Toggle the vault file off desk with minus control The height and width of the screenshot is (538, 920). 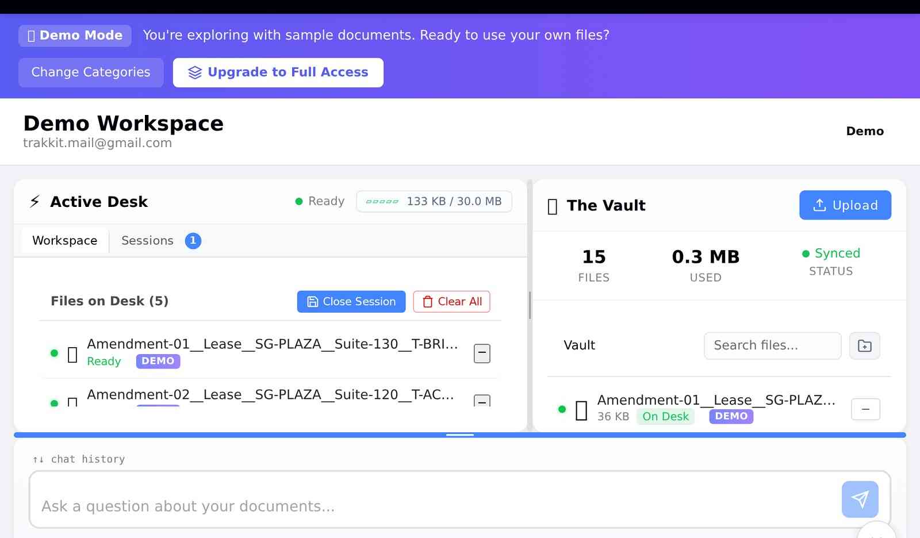pyautogui.click(x=865, y=409)
